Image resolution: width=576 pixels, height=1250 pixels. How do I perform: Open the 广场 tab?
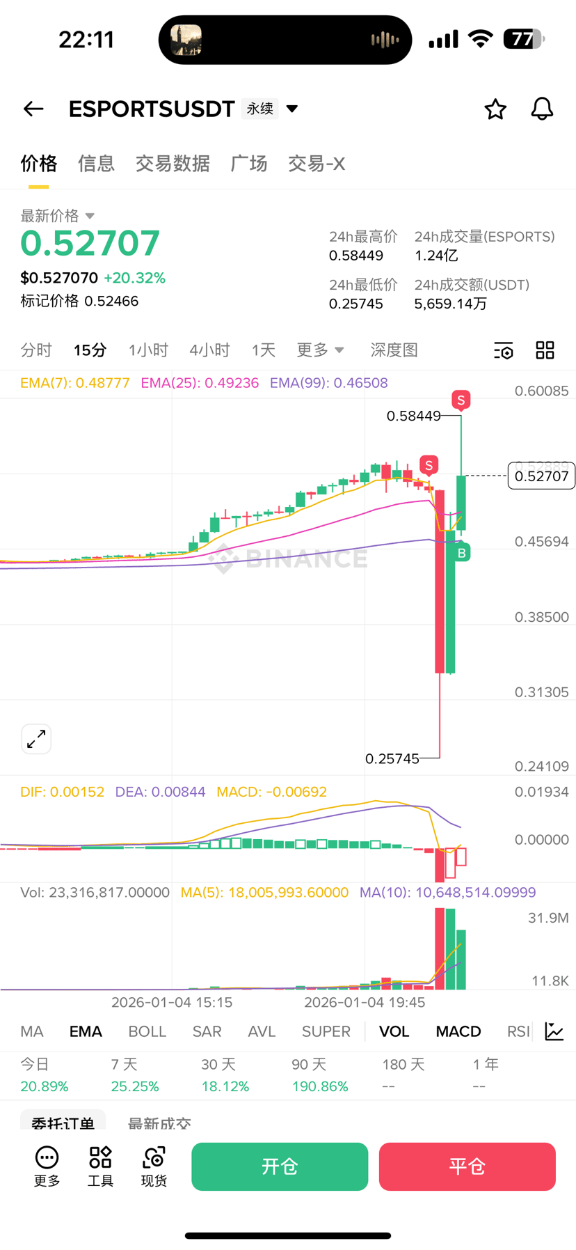click(249, 164)
